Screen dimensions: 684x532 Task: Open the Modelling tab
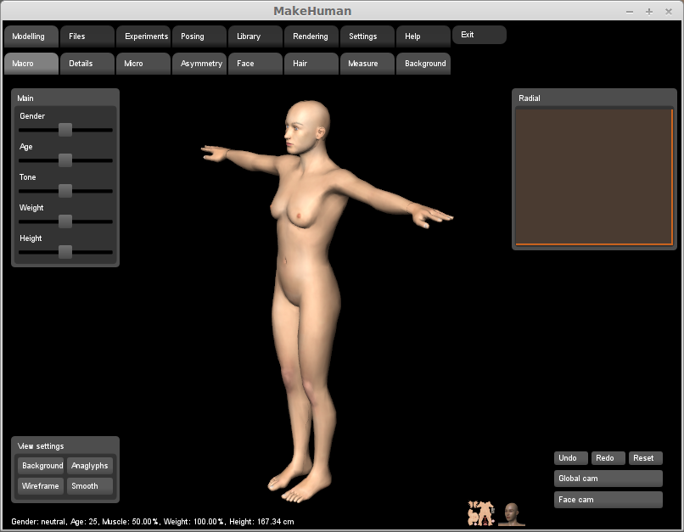[31, 36]
